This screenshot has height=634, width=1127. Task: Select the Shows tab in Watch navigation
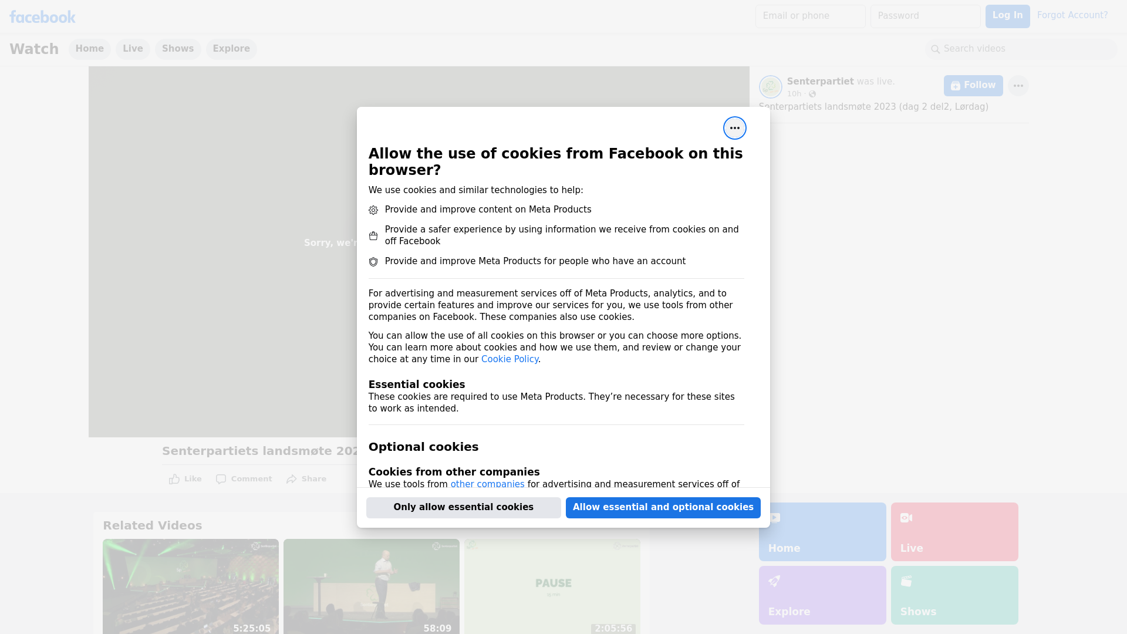click(x=178, y=49)
